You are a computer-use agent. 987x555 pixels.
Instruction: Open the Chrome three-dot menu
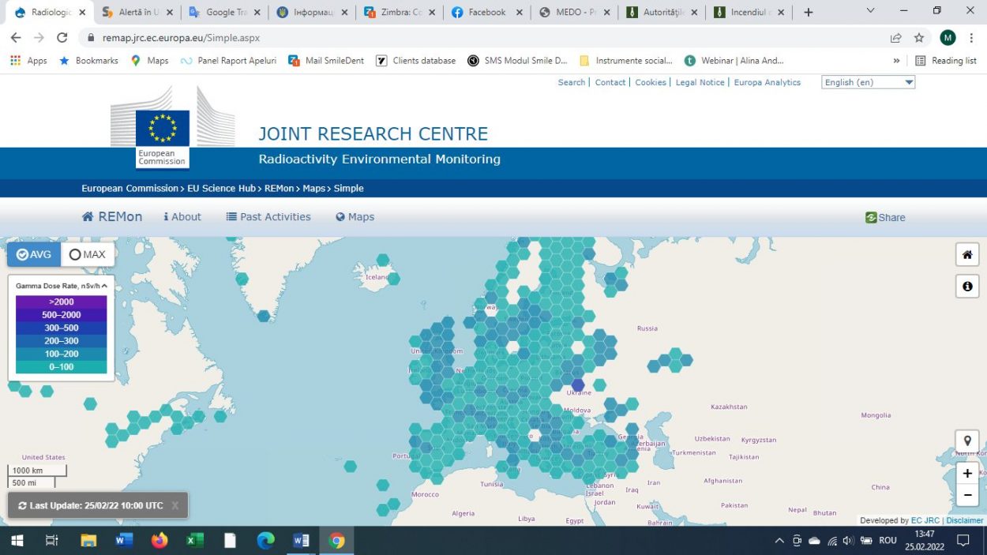971,38
